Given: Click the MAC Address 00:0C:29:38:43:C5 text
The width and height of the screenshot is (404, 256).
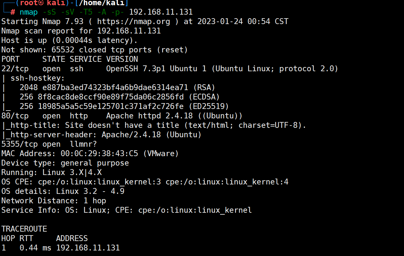Looking at the screenshot, I should [90, 154].
